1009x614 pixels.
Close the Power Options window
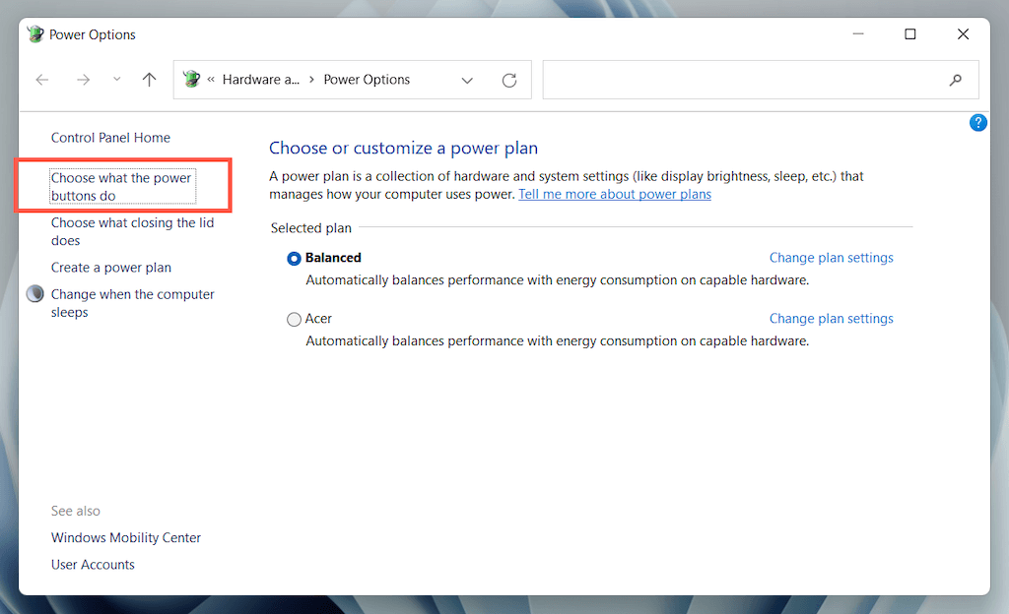tap(963, 34)
